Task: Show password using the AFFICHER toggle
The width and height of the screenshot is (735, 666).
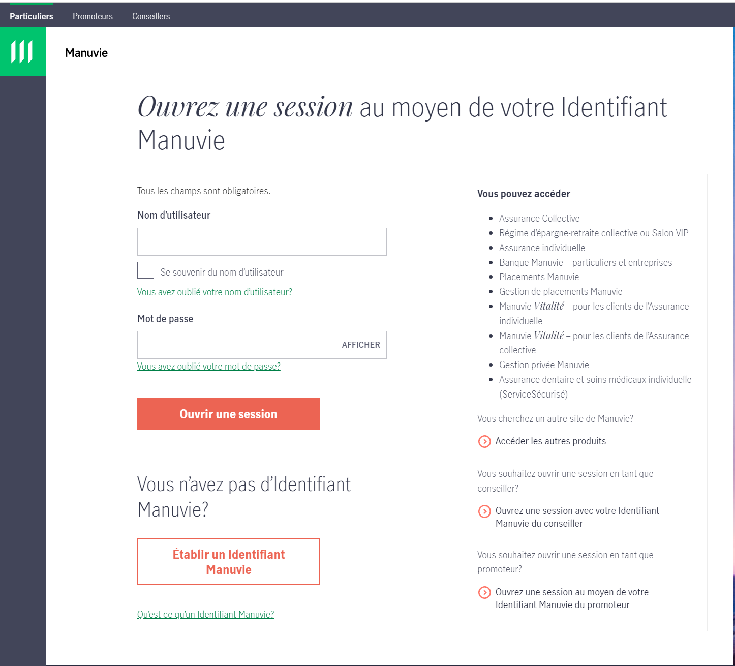Action: 360,345
